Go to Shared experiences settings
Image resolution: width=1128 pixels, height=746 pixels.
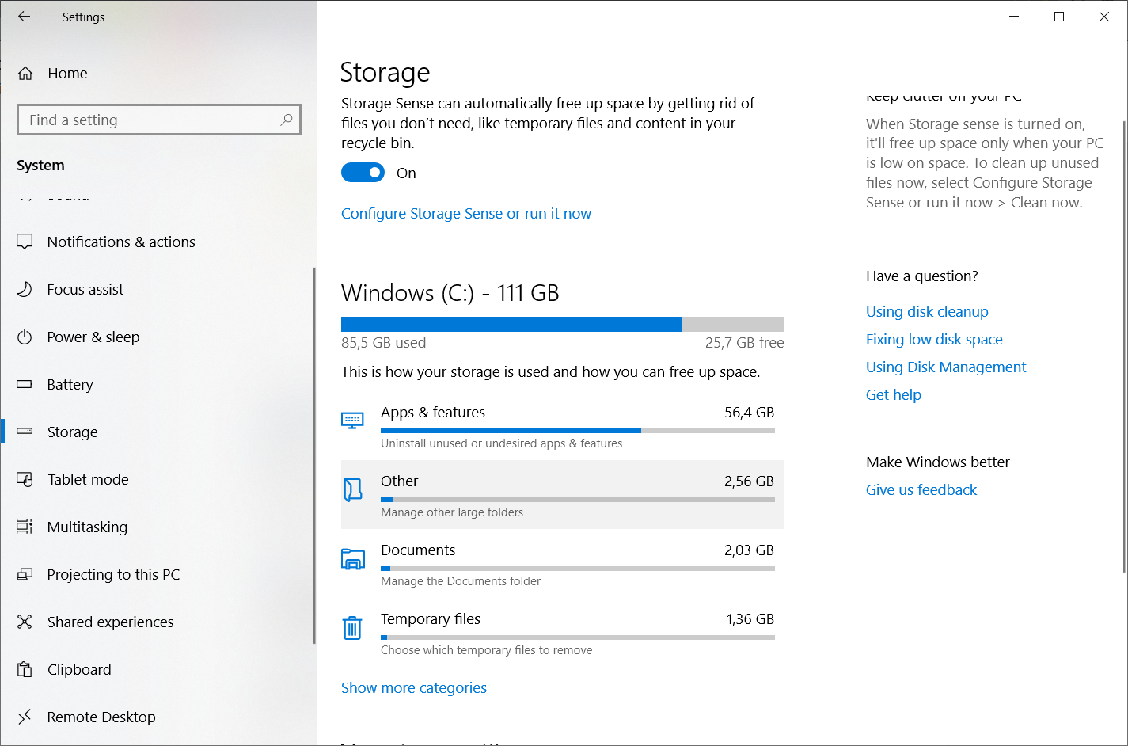(157, 622)
